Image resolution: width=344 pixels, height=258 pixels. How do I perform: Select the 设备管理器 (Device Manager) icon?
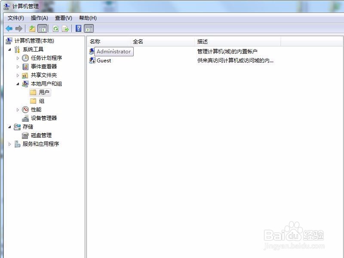pyautogui.click(x=25, y=118)
